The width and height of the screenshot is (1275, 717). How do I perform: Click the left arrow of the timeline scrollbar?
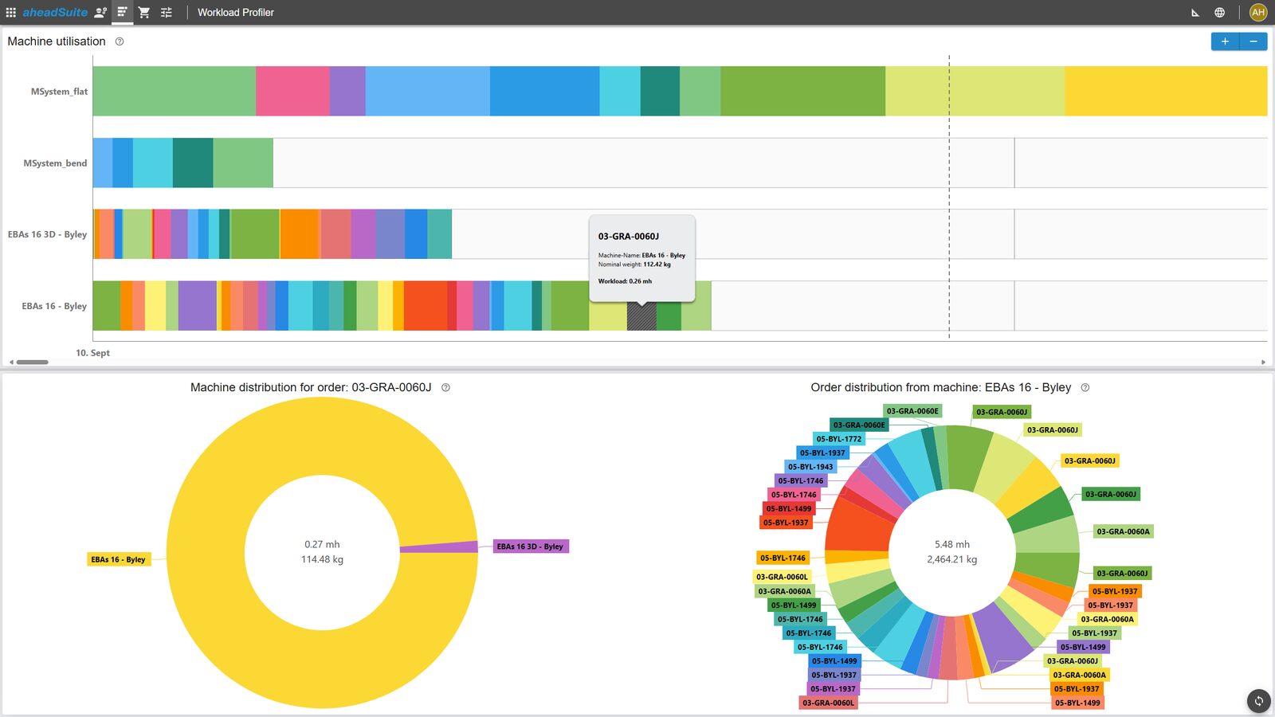(x=11, y=362)
